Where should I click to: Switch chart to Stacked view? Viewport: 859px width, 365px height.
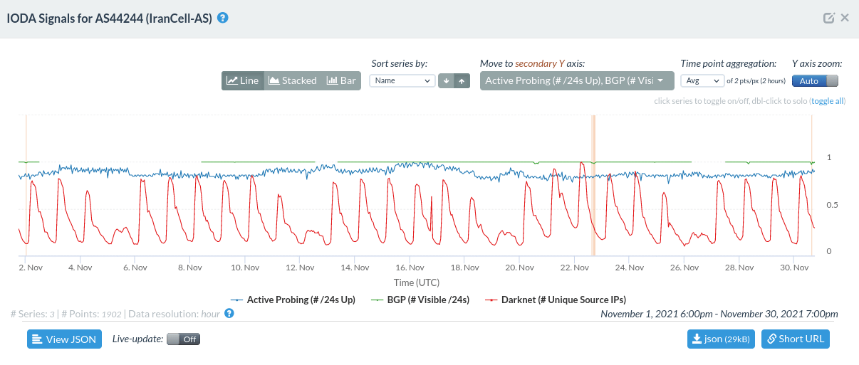tap(293, 80)
